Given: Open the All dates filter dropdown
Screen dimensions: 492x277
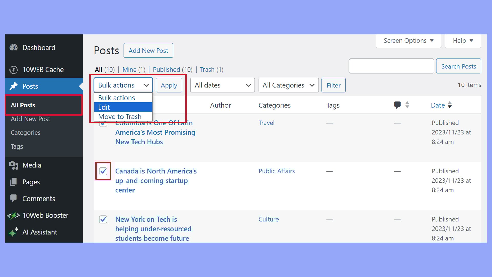Looking at the screenshot, I should 222,85.
